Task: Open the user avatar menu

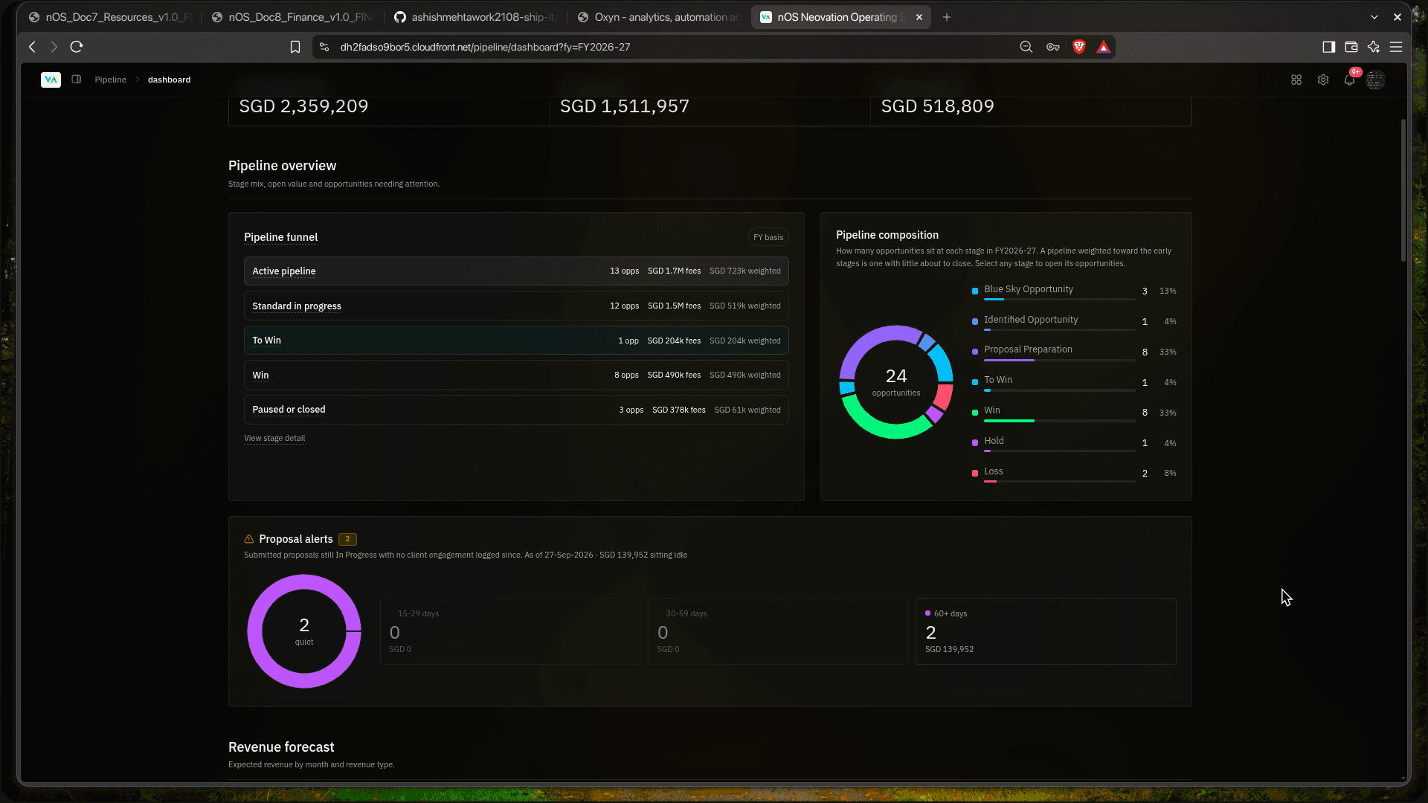Action: [x=1375, y=80]
